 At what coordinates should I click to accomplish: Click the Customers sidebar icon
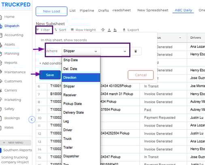tap(1, 81)
